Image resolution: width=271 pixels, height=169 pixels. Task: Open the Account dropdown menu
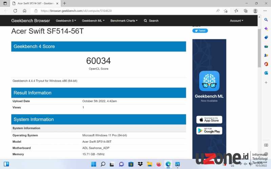[x=236, y=21]
